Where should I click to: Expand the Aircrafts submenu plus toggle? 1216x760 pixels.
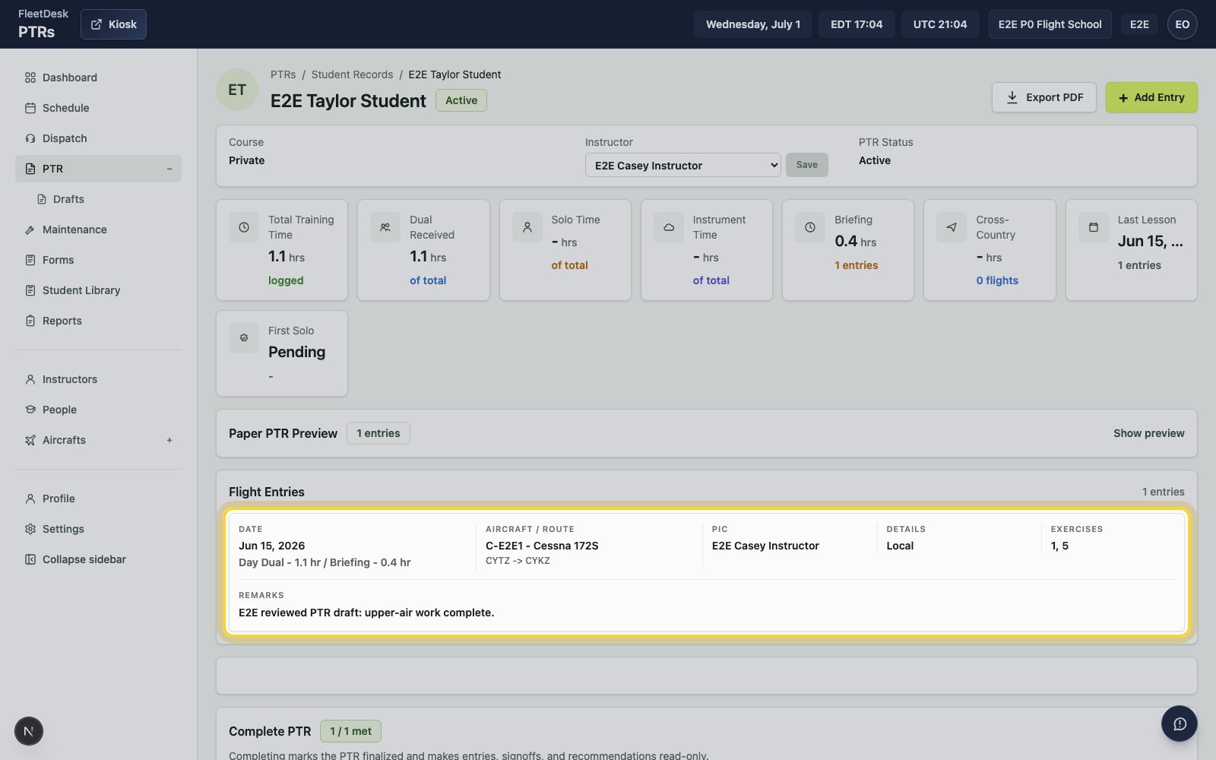pyautogui.click(x=169, y=440)
